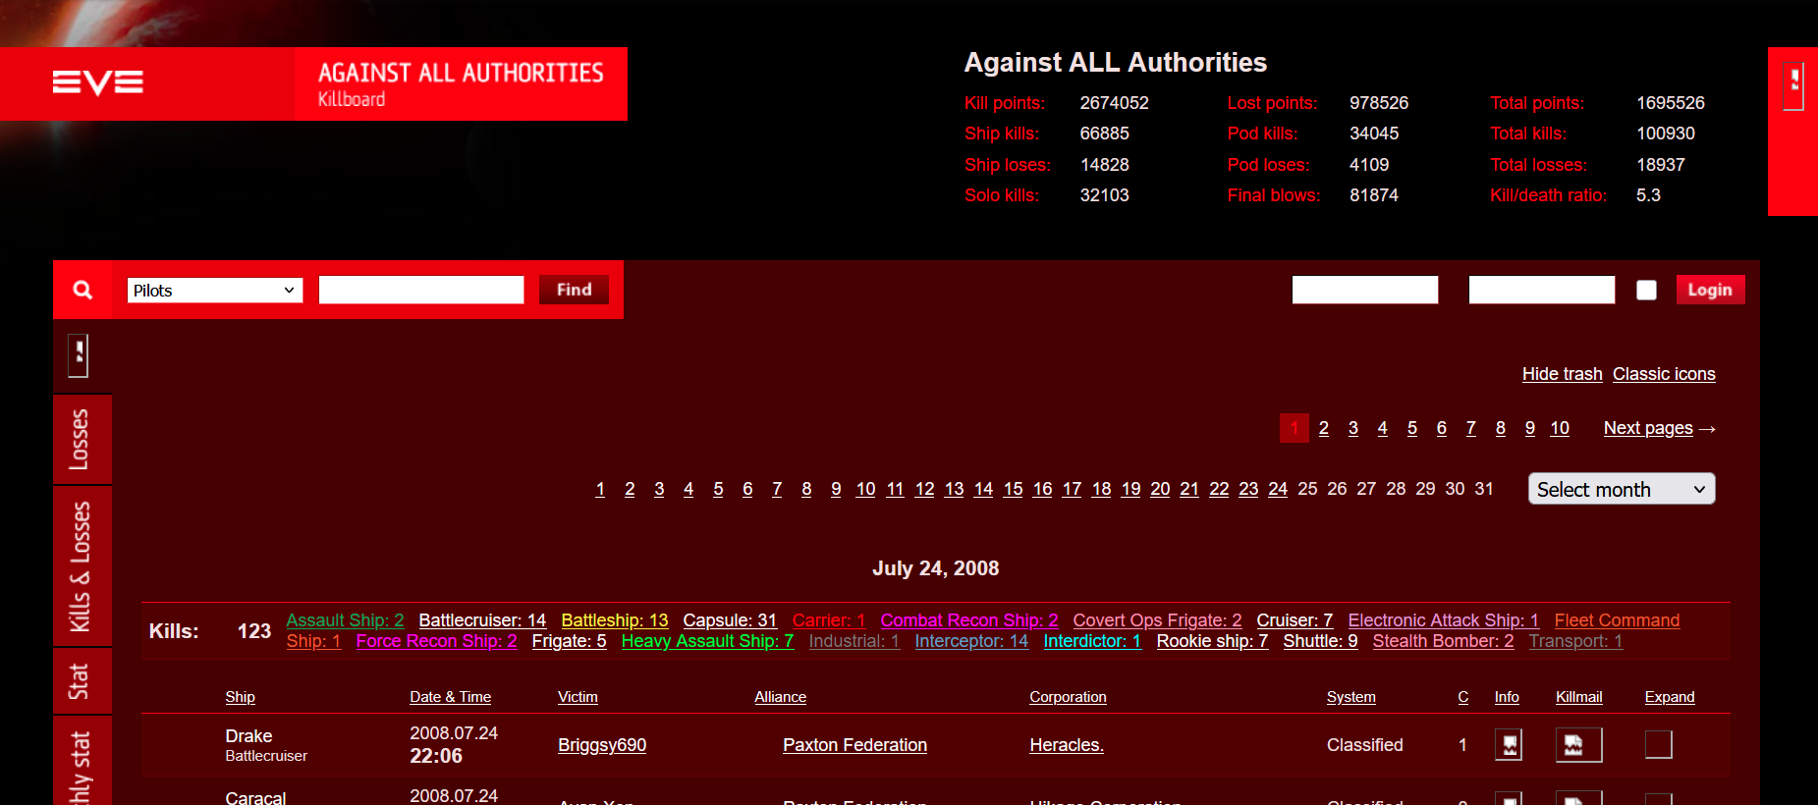Click the Hide trash link
1818x805 pixels.
click(x=1562, y=374)
